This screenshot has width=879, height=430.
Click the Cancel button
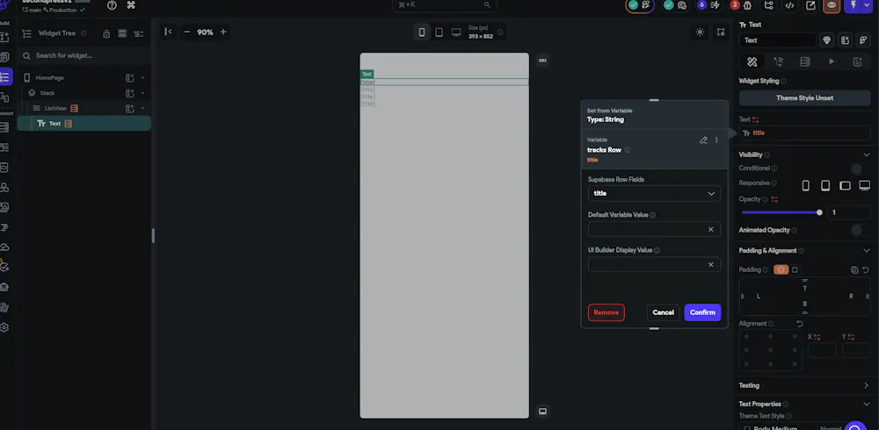pos(663,312)
